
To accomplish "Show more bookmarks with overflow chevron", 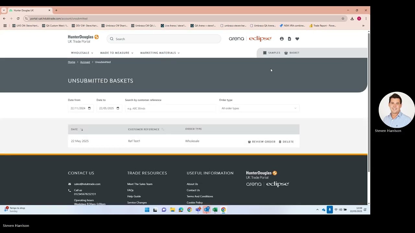I will tap(363, 26).
